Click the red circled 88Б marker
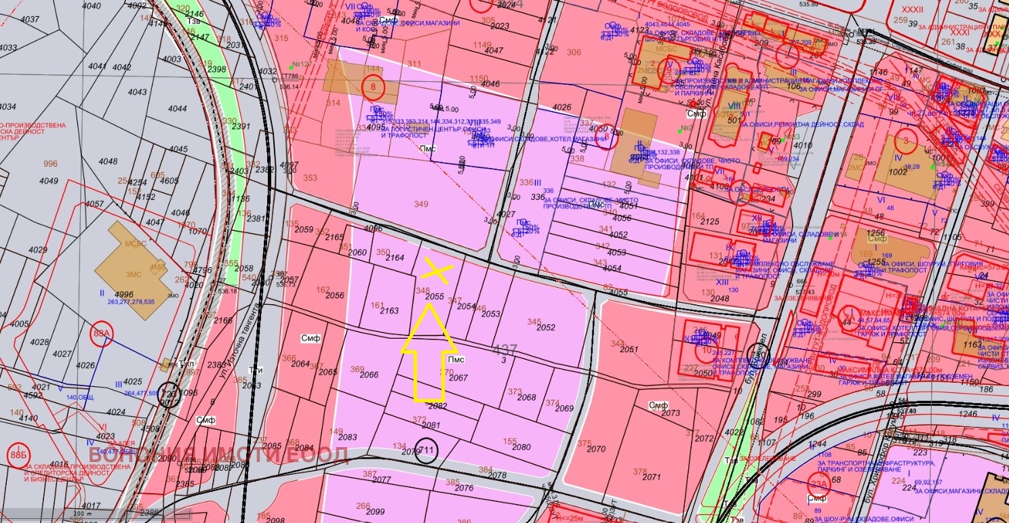This screenshot has width=1009, height=523. 18,453
